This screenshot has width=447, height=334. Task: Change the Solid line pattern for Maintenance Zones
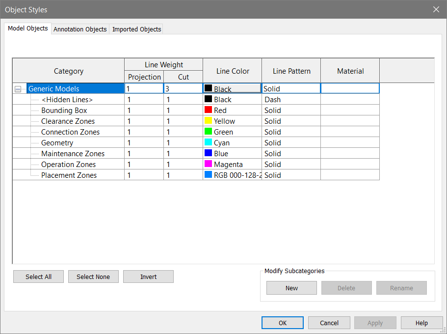coord(291,154)
